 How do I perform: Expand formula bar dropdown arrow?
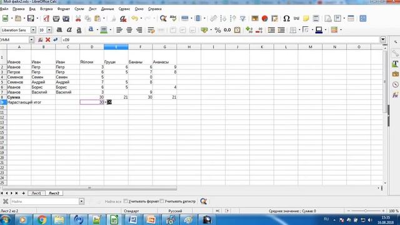point(382,39)
